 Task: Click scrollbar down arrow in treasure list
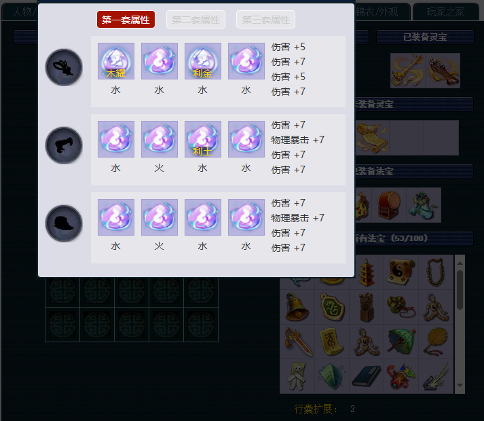pos(460,385)
